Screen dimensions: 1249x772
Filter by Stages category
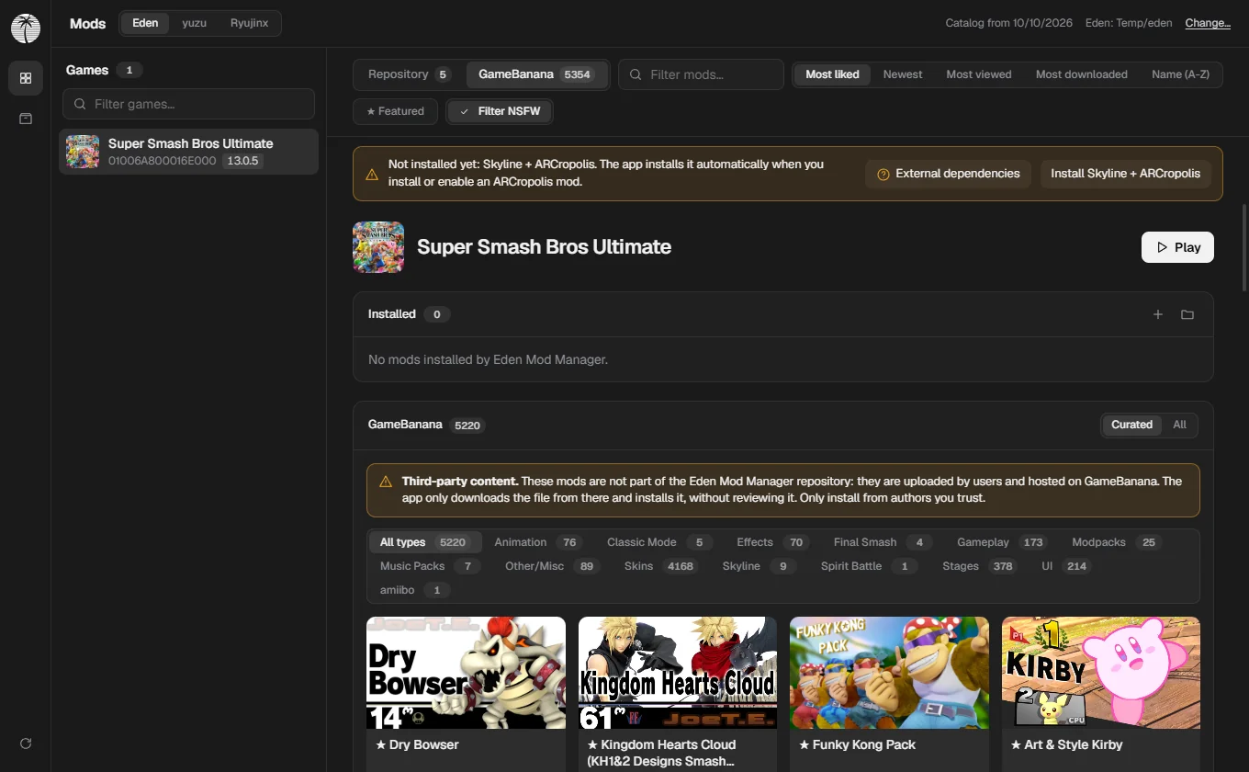pyautogui.click(x=979, y=566)
